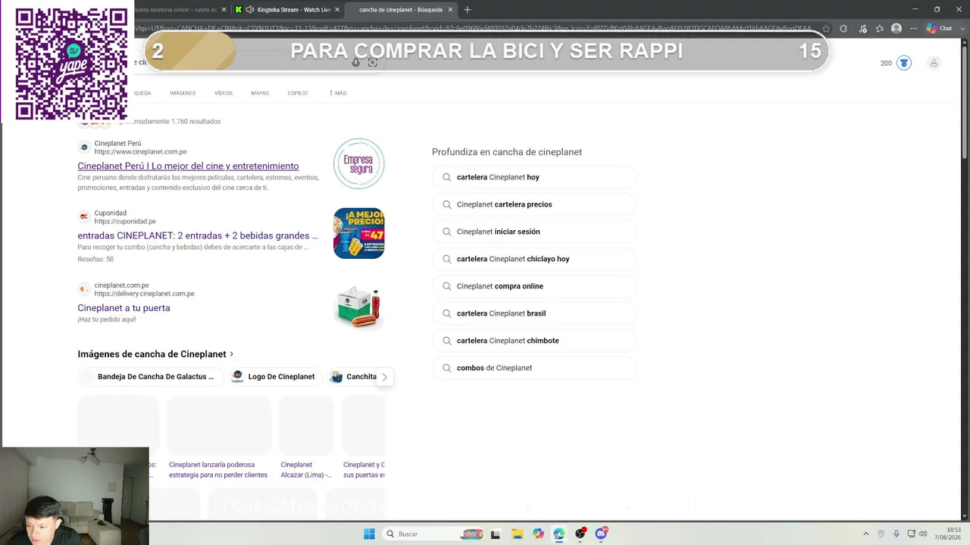Click the system tray microphone icon
The width and height of the screenshot is (970, 545).
pos(896,534)
